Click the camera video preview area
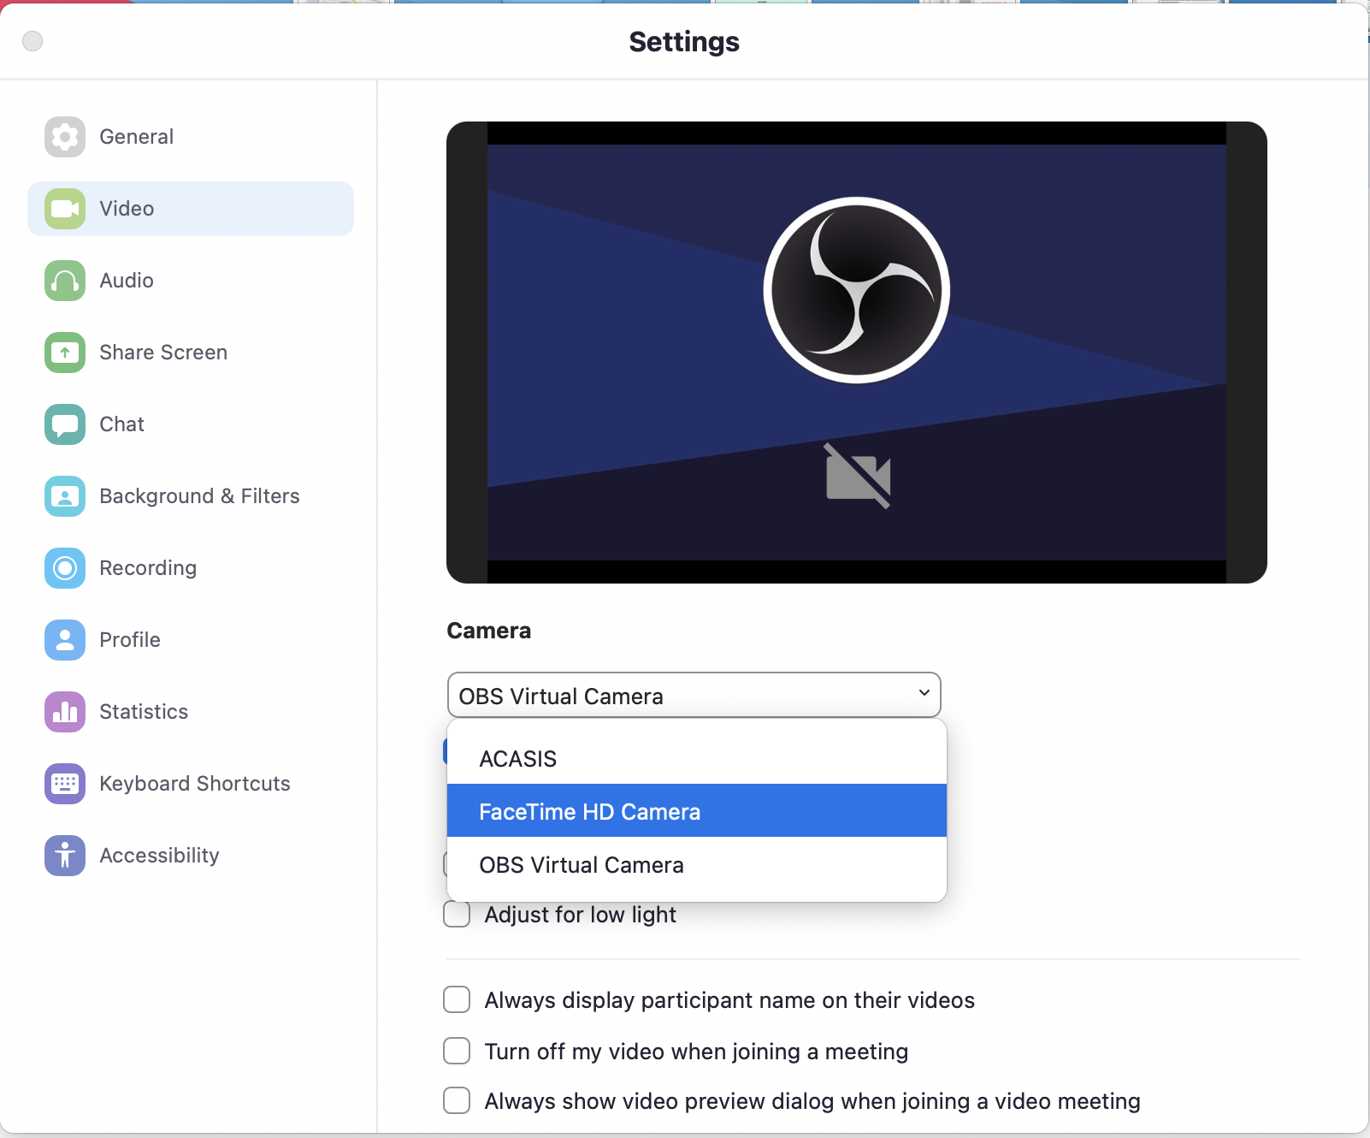The image size is (1370, 1138). [856, 352]
